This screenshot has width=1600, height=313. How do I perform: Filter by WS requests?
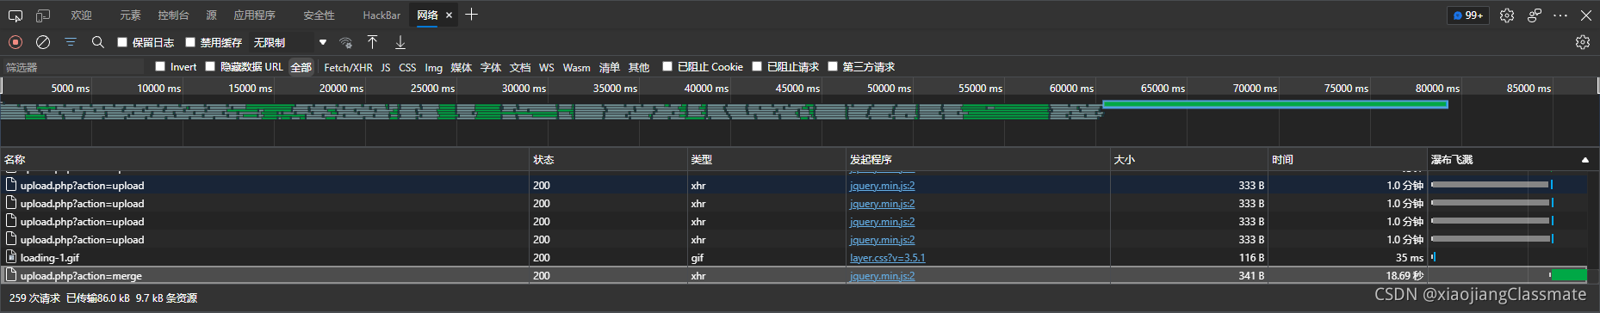pyautogui.click(x=547, y=67)
